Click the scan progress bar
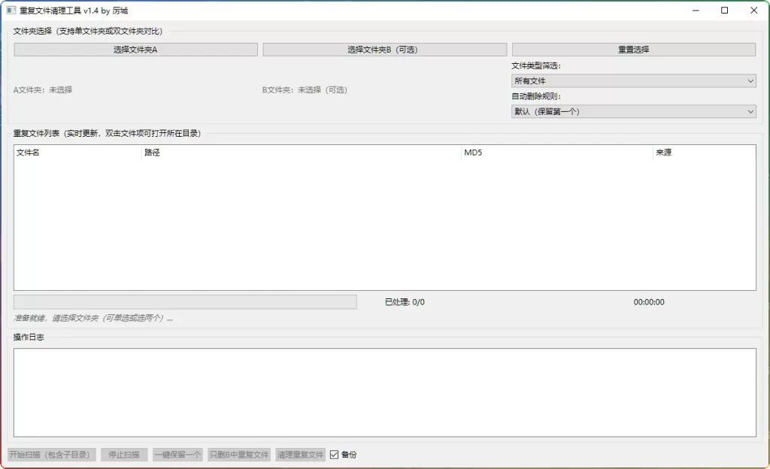This screenshot has width=770, height=469. [185, 302]
